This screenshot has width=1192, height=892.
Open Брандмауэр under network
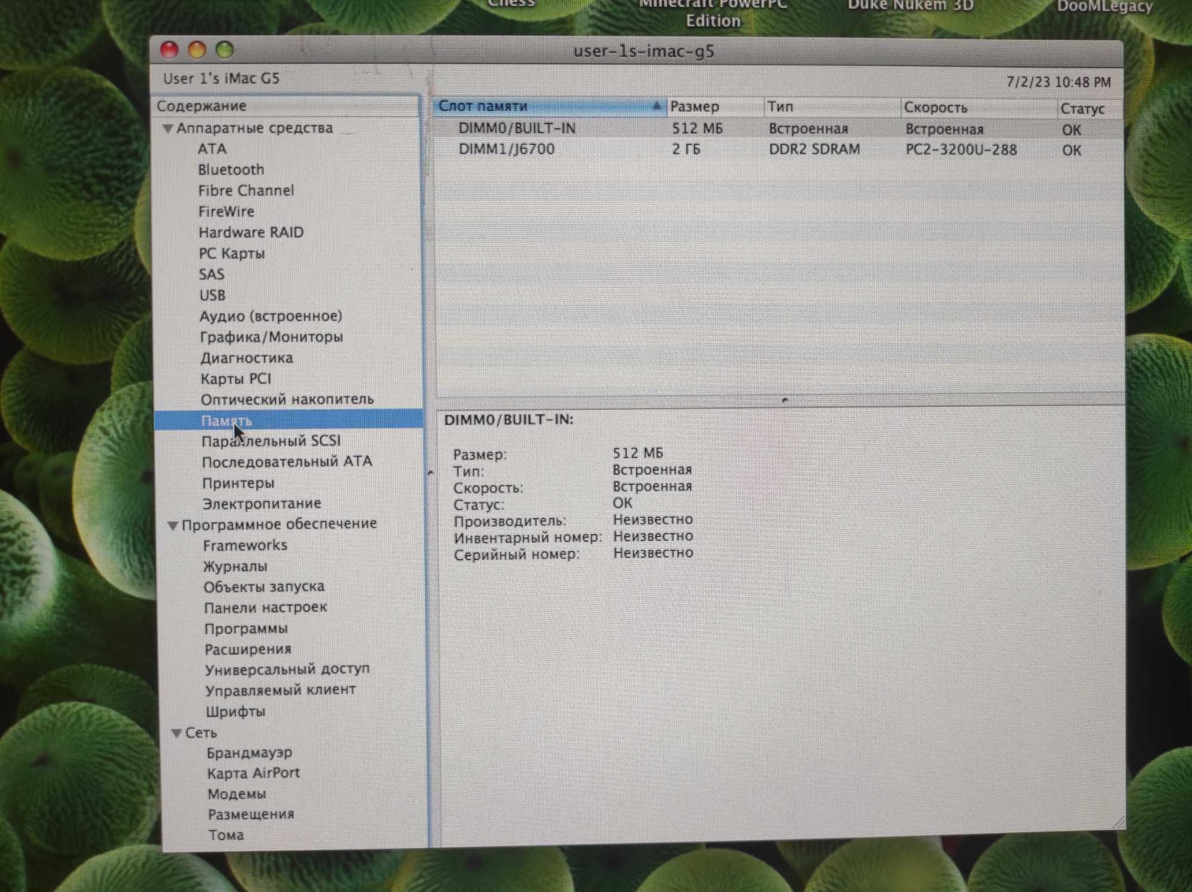pyautogui.click(x=250, y=753)
